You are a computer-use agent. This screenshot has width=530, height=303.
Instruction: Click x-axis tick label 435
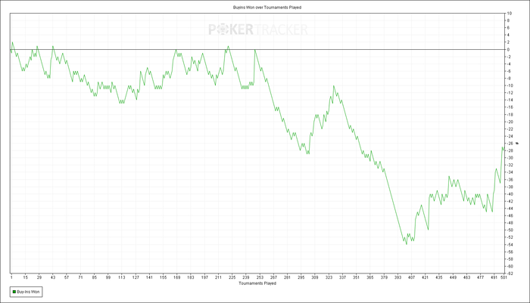(439, 277)
